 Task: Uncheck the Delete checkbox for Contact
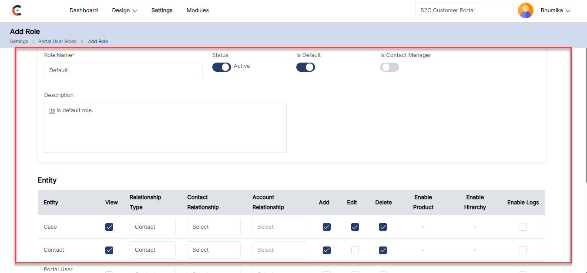(383, 250)
